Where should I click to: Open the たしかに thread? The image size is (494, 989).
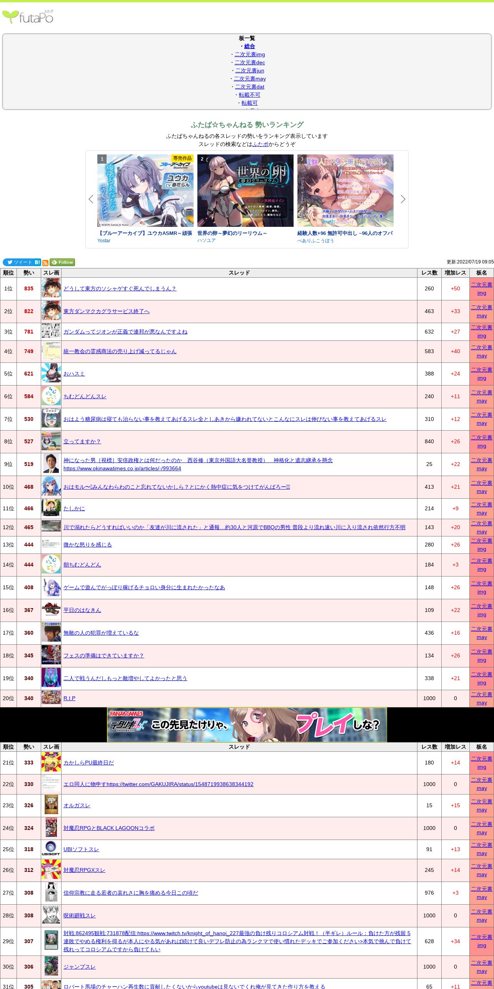74,508
